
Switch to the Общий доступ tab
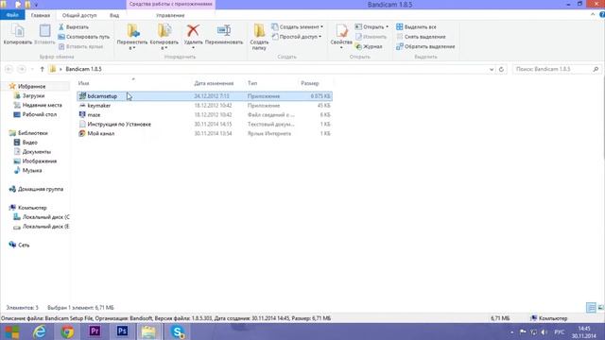click(79, 15)
